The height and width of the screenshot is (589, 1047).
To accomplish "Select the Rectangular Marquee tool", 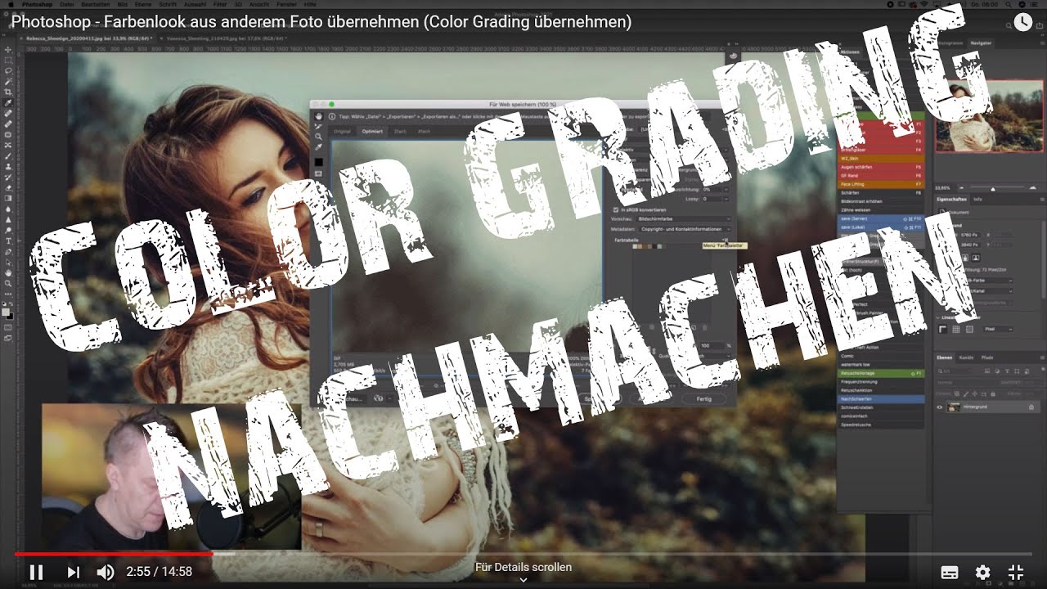I will (9, 61).
